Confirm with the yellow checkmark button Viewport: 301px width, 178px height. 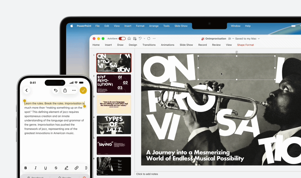(83, 90)
